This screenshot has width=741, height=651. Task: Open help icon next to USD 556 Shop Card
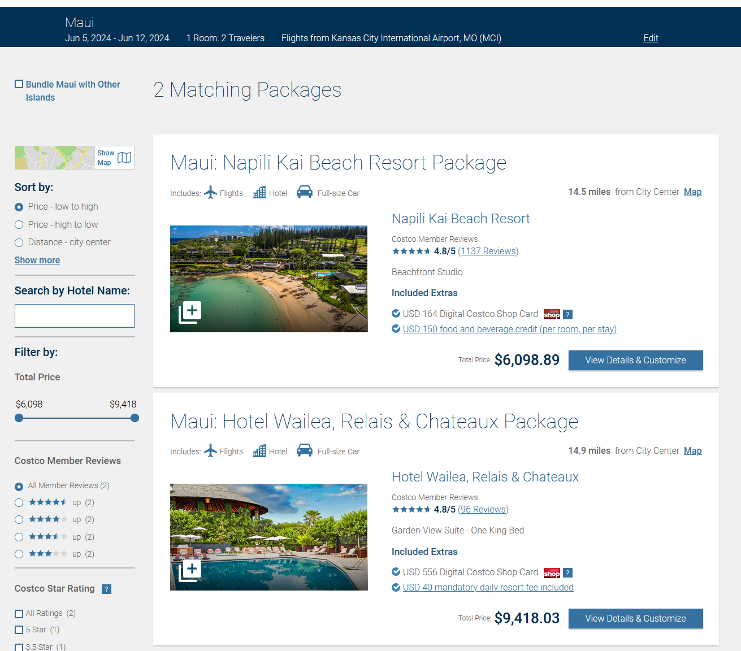pyautogui.click(x=568, y=573)
